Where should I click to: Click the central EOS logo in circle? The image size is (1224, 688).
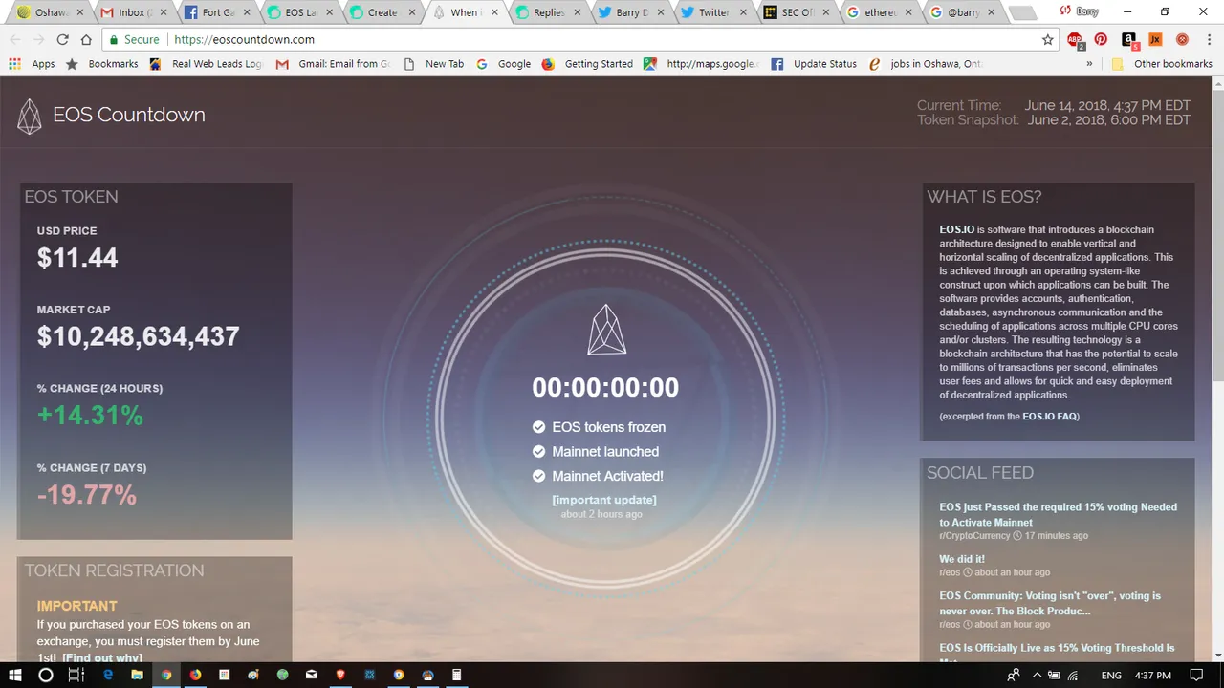(x=606, y=330)
